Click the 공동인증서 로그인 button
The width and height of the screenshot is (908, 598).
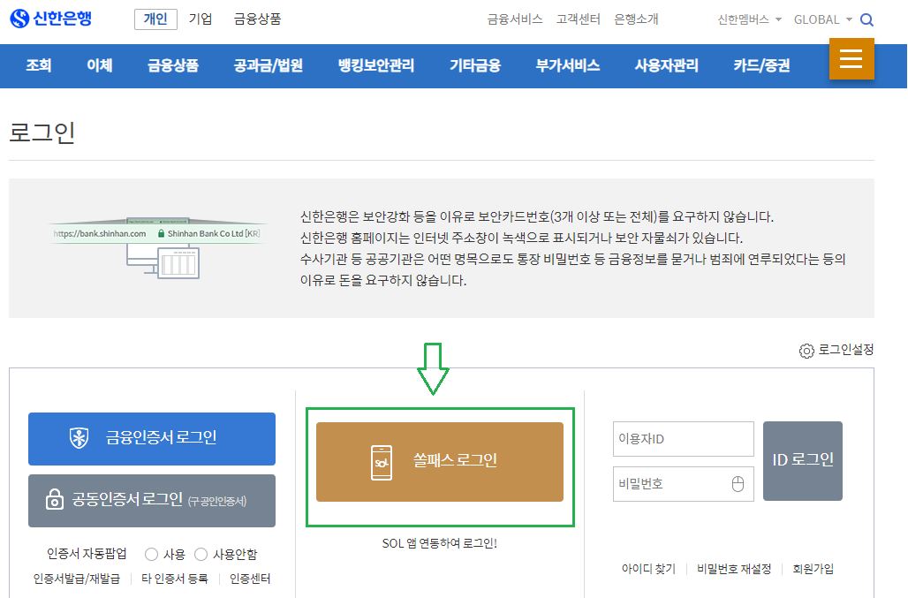[x=152, y=501]
